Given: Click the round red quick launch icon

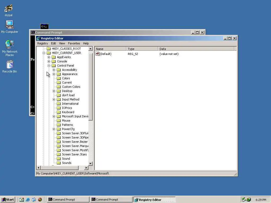Looking at the screenshot, I should pyautogui.click(x=40, y=200).
